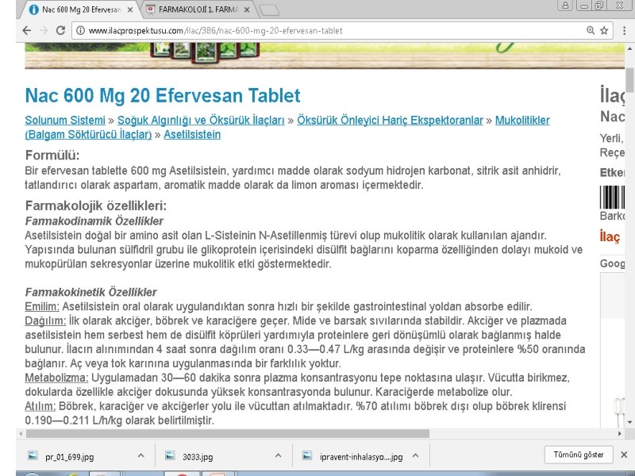This screenshot has height=476, width=635.
Task: Click the ipravent-inhalasyo file type icon
Action: click(307, 455)
